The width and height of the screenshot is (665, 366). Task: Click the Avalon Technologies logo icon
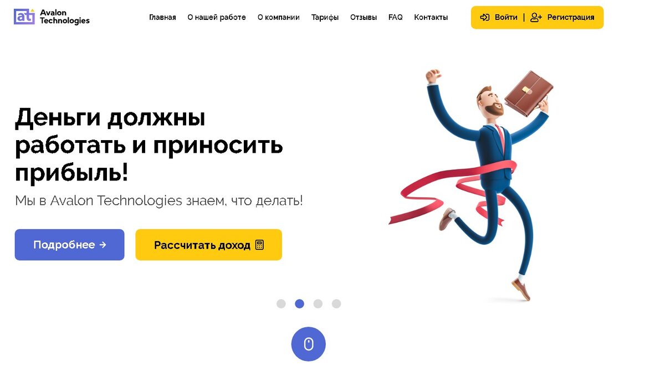24,17
